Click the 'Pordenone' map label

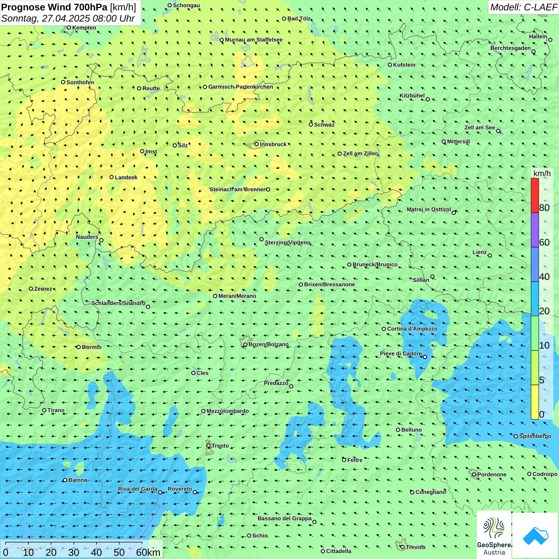[492, 474]
